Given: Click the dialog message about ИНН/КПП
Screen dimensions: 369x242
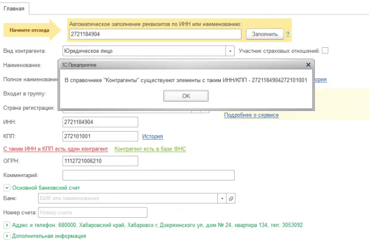Looking at the screenshot, I should click(186, 80).
